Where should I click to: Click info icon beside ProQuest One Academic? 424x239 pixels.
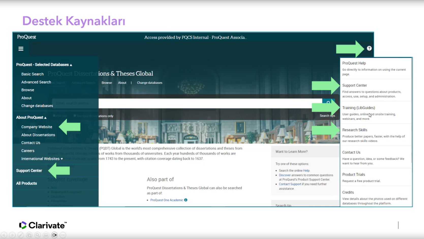click(x=186, y=200)
